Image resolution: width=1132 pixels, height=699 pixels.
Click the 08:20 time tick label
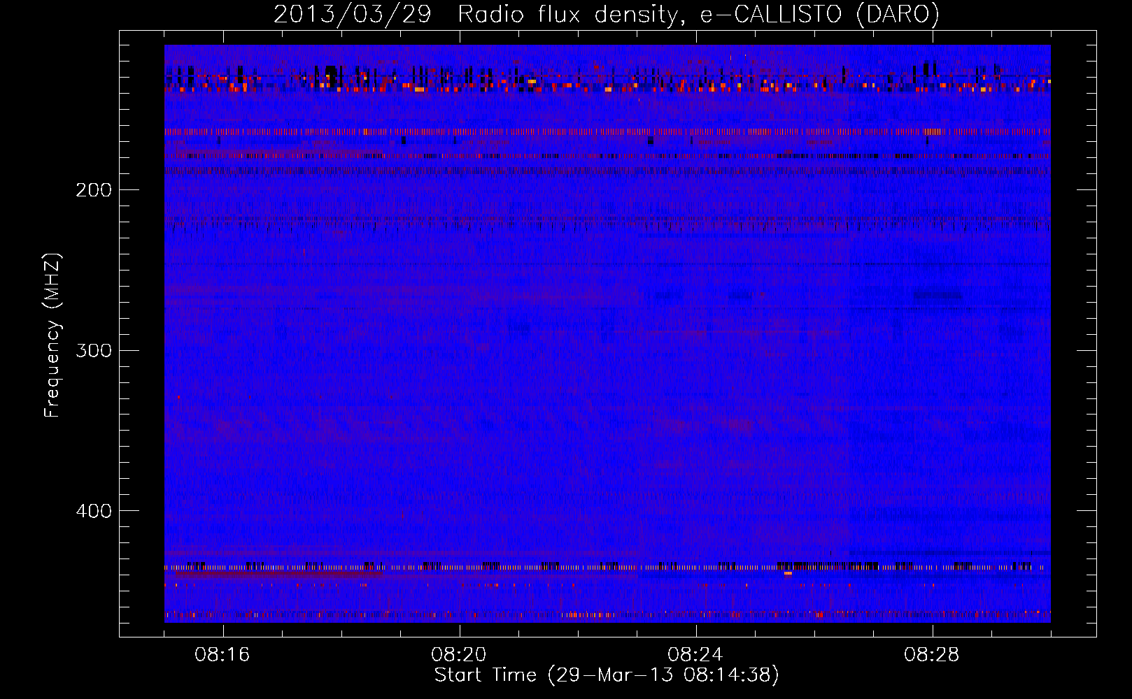459,655
